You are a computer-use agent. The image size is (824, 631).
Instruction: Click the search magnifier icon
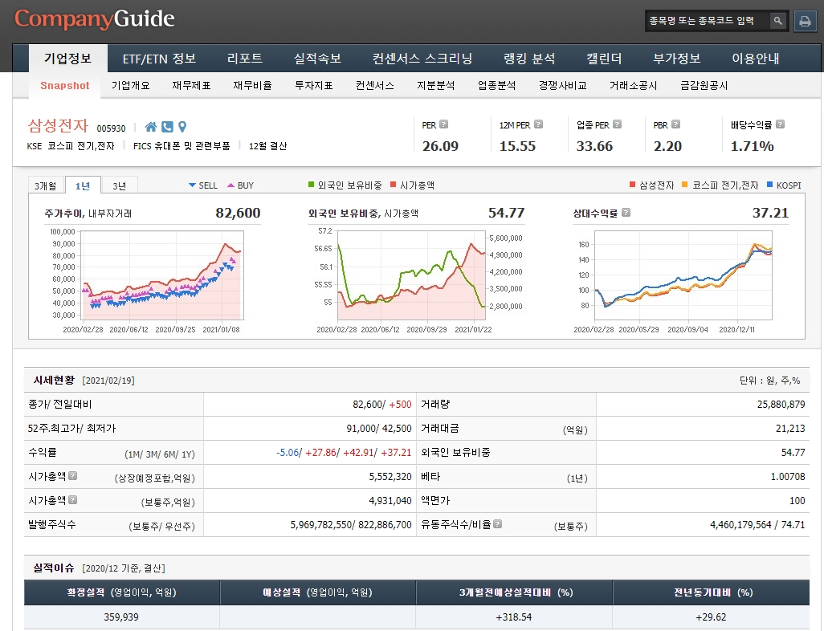click(777, 21)
